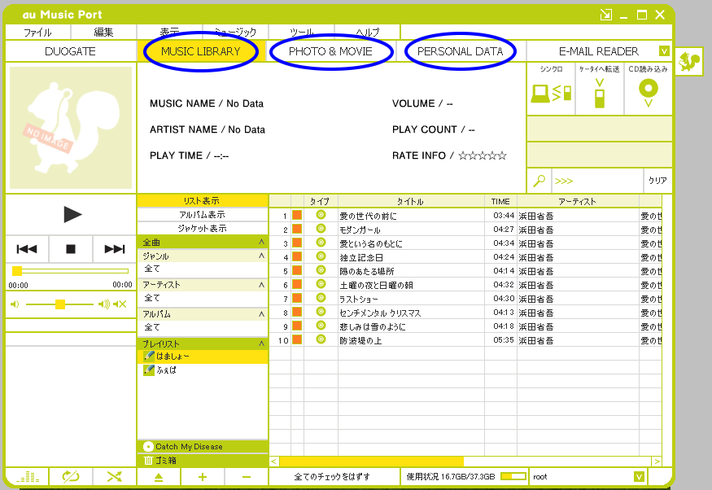The width and height of the screenshot is (712, 490).
Task: Switch to the DUOGATE tab
Action: point(70,51)
